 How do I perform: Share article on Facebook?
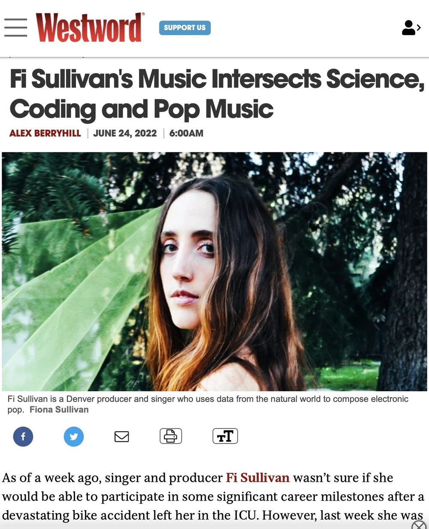pyautogui.click(x=23, y=437)
